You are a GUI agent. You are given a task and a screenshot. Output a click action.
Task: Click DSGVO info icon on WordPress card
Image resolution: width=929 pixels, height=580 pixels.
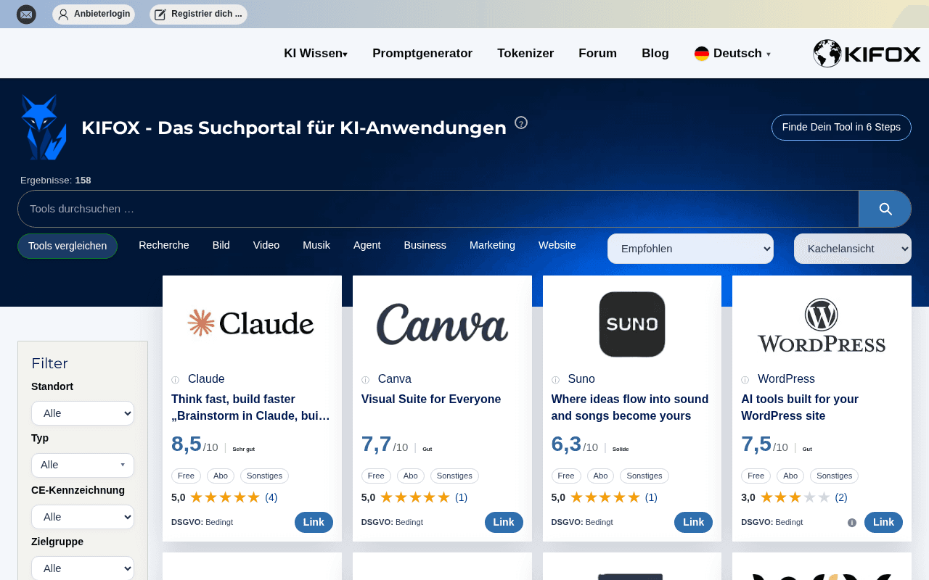coord(852,523)
